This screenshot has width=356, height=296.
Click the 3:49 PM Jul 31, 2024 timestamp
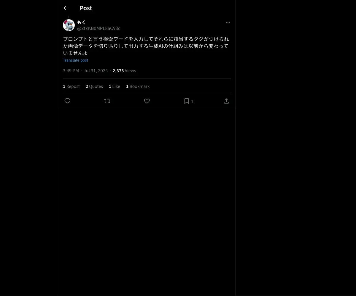pyautogui.click(x=85, y=71)
